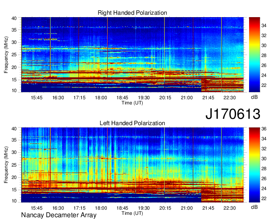Viewport: 271px width, 220px height.
Task: Click 21:45 tick on right-handed time axis
Action: pos(208,98)
